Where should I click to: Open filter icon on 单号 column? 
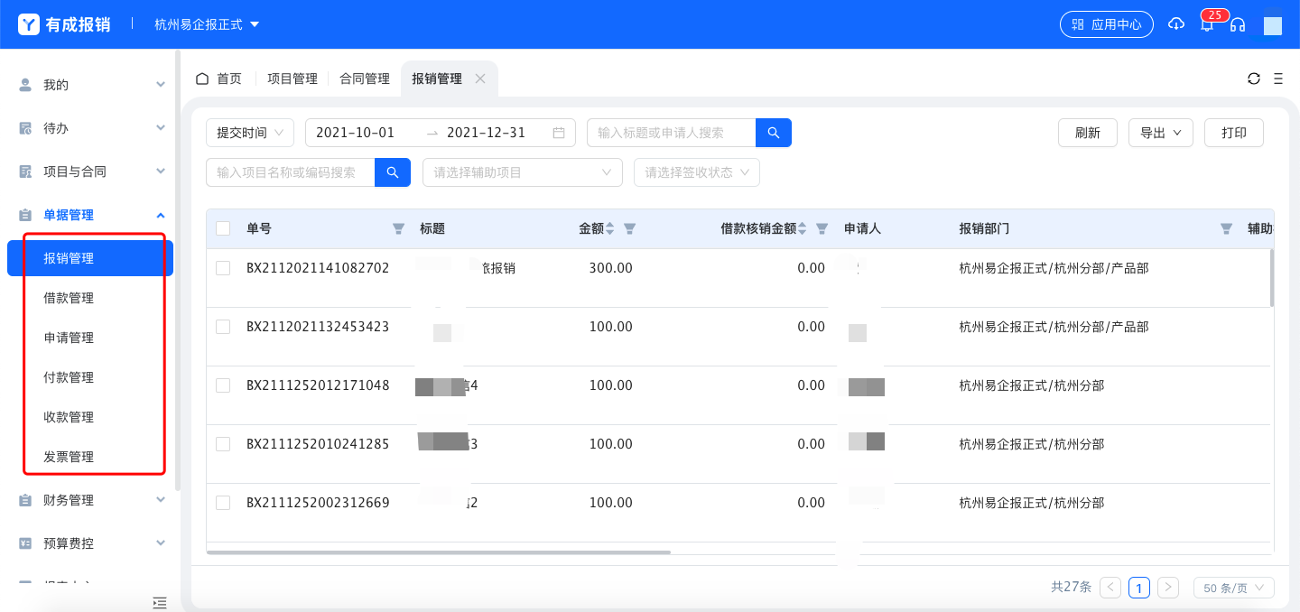[398, 229]
